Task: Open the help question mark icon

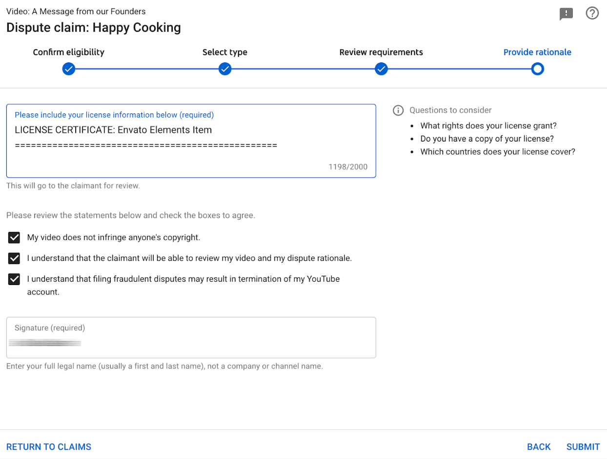Action: [x=592, y=14]
